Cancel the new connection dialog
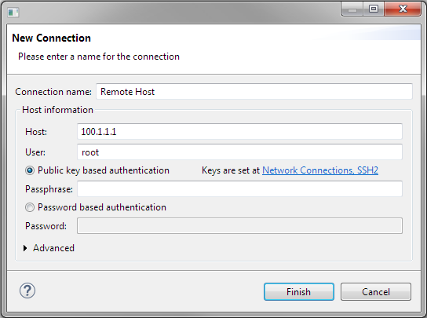Image resolution: width=427 pixels, height=318 pixels. (376, 292)
